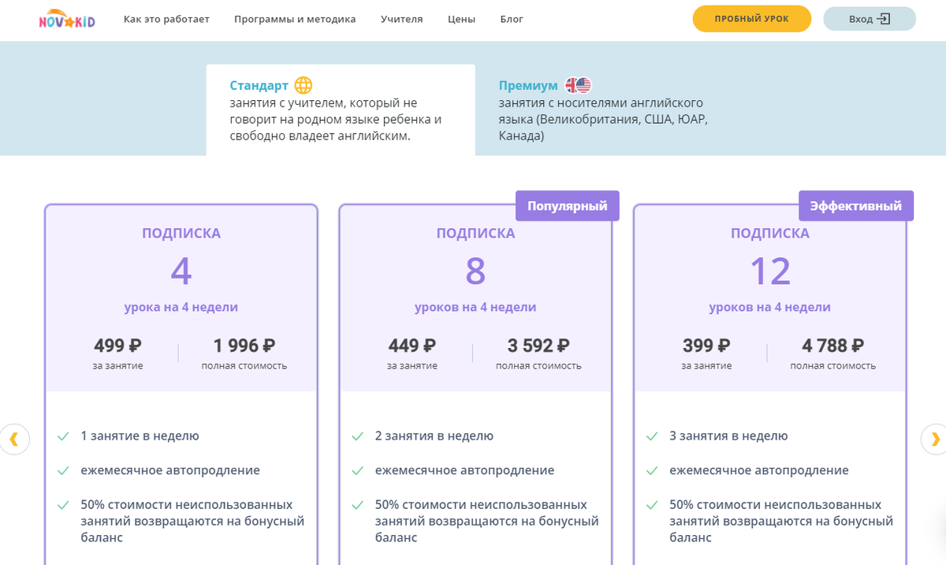The image size is (946, 565).
Task: Select the Стандарт plan tab
Action: tap(341, 110)
